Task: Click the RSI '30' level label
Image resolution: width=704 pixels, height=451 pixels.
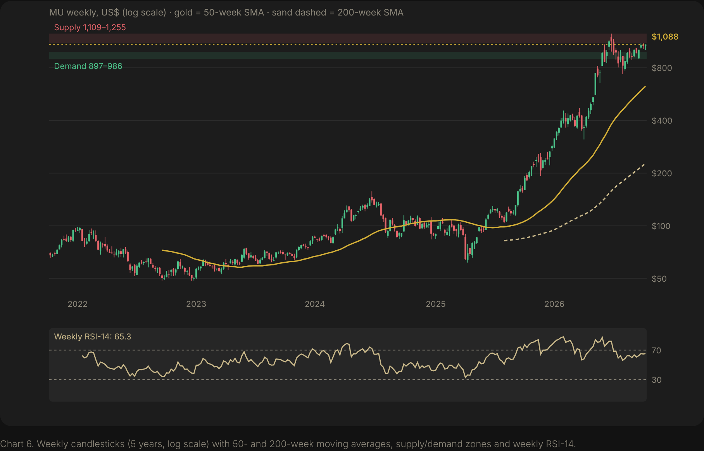Action: point(656,380)
